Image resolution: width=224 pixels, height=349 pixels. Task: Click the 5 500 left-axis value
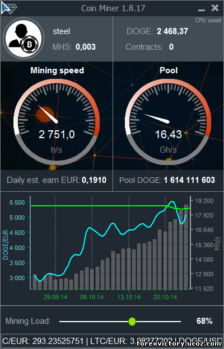pyautogui.click(x=17, y=202)
